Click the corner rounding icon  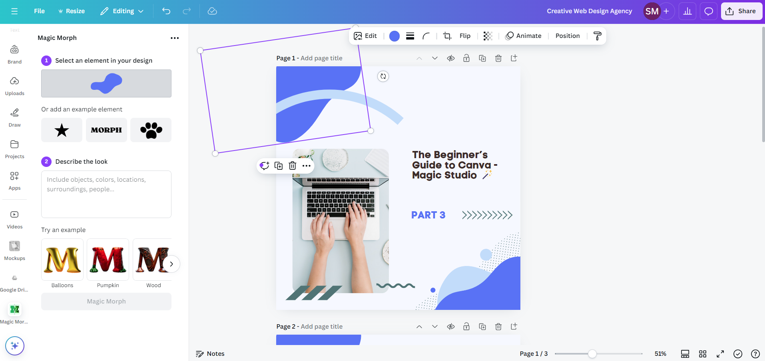point(426,36)
